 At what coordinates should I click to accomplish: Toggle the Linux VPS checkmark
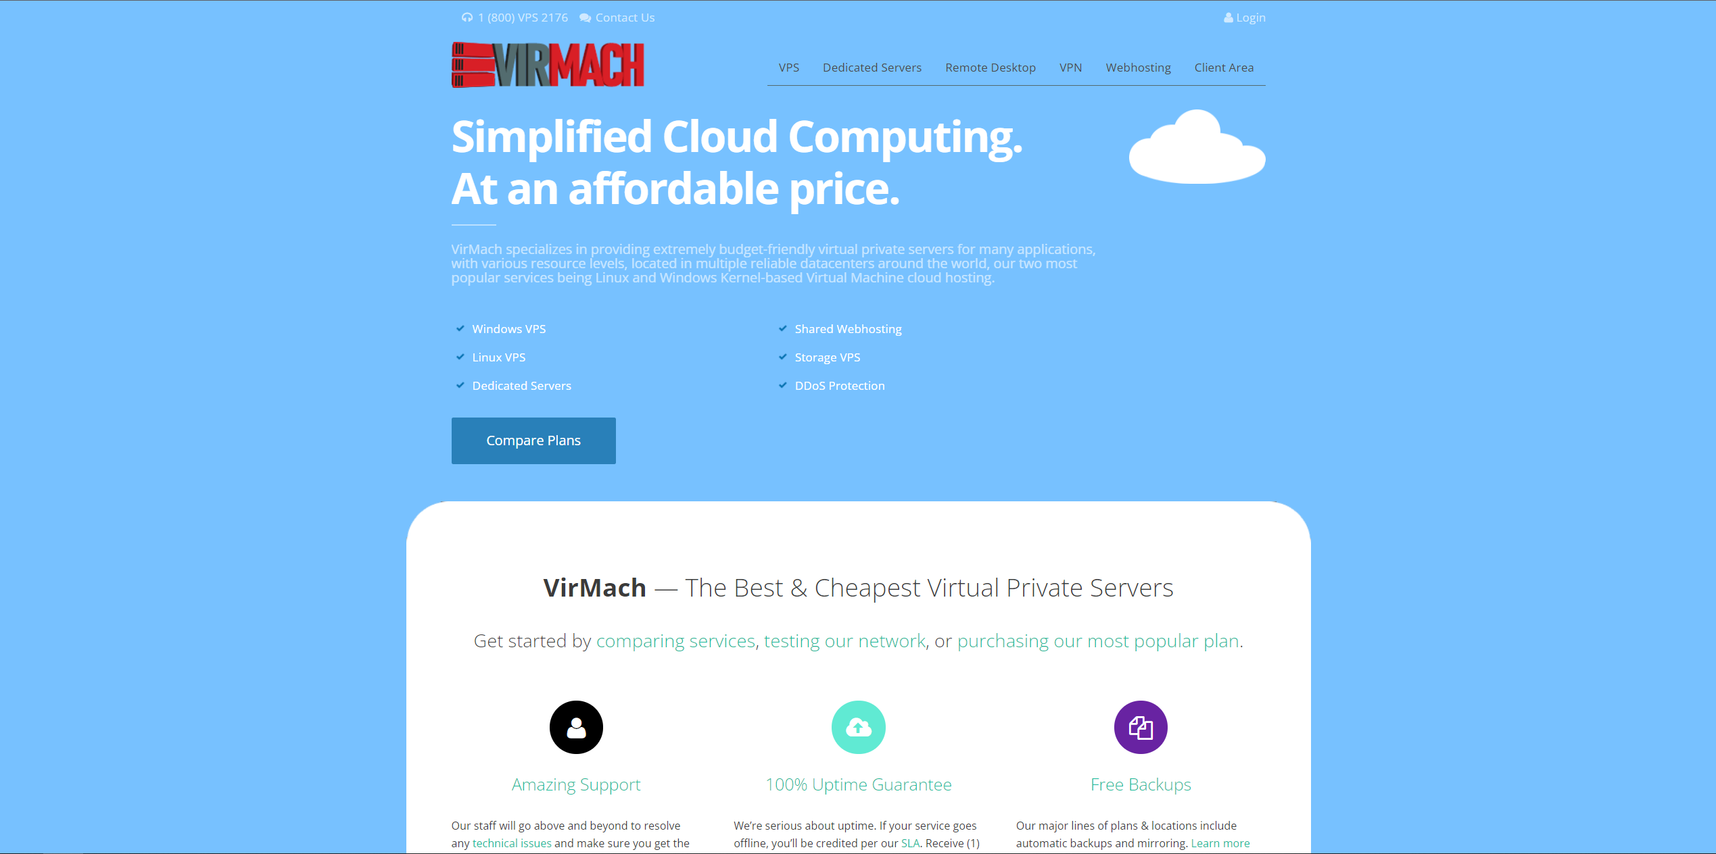[458, 357]
